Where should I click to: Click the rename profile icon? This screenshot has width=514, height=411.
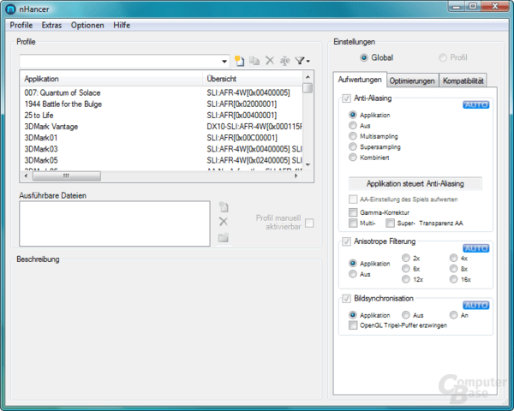point(284,61)
